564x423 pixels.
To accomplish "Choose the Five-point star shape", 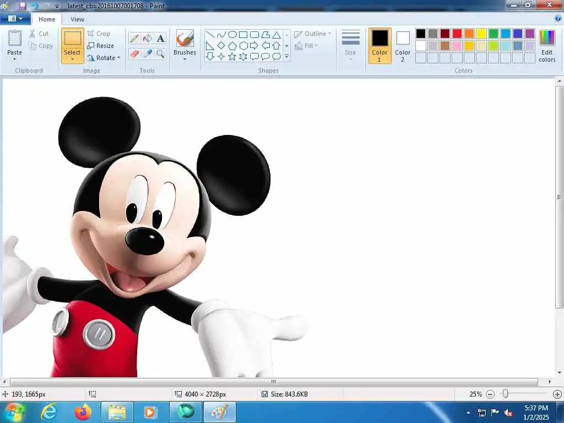I will pyautogui.click(x=232, y=57).
